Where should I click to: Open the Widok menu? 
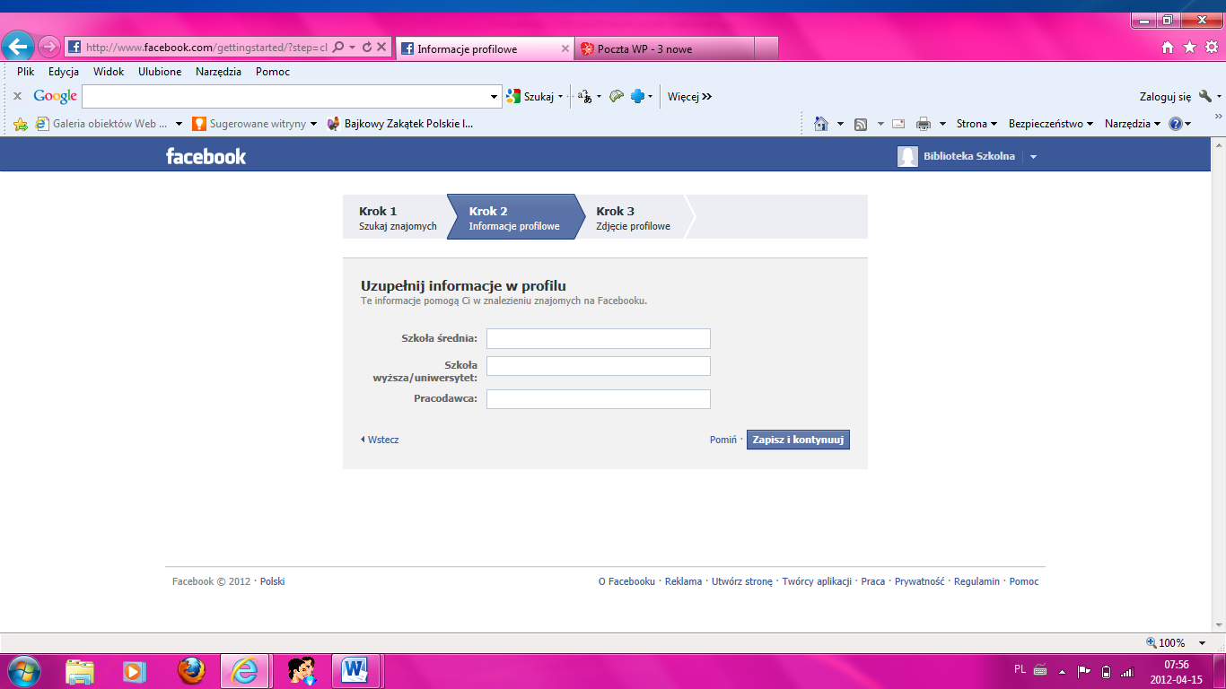(x=109, y=72)
